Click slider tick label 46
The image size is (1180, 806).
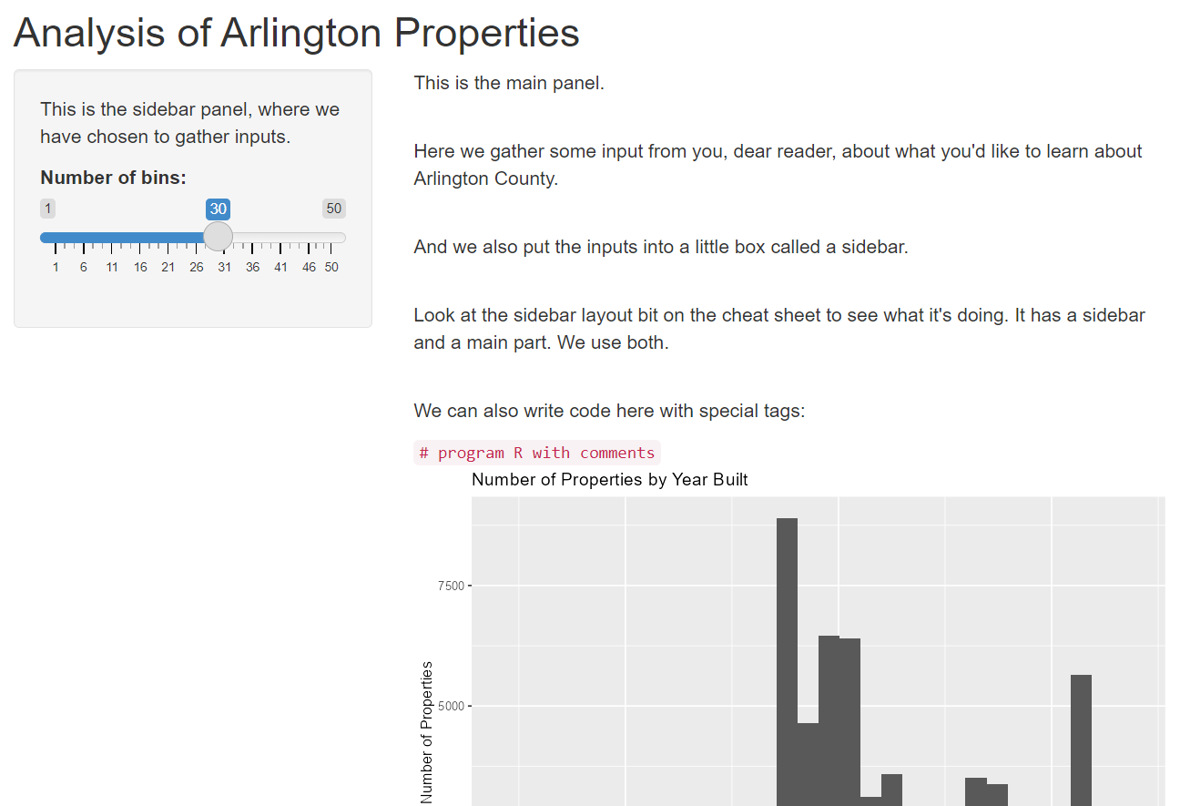click(309, 267)
